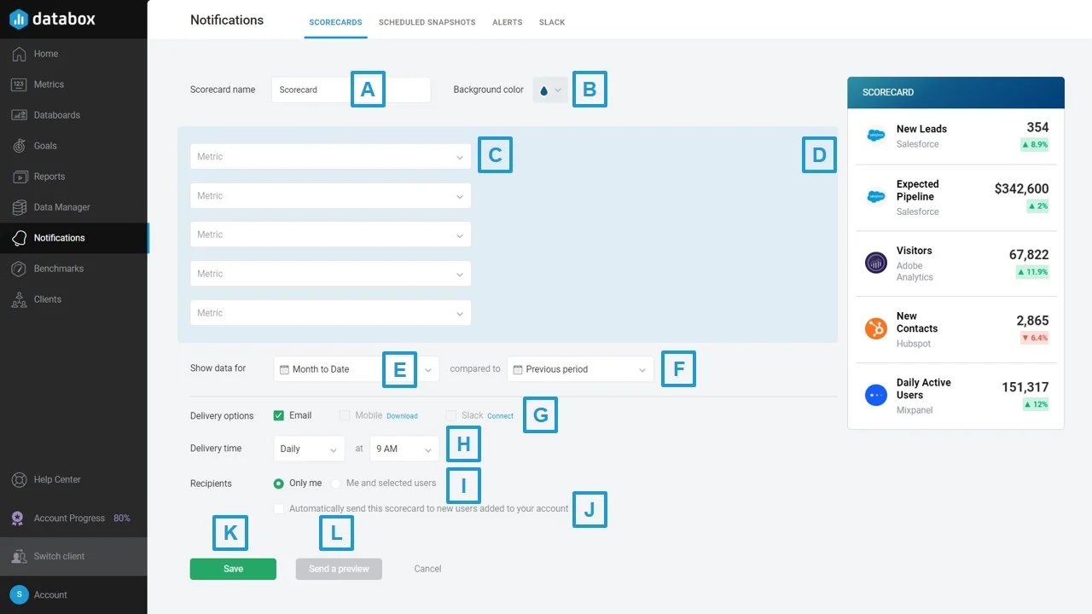1092x614 pixels.
Task: Open the Background color picker
Action: coord(549,90)
